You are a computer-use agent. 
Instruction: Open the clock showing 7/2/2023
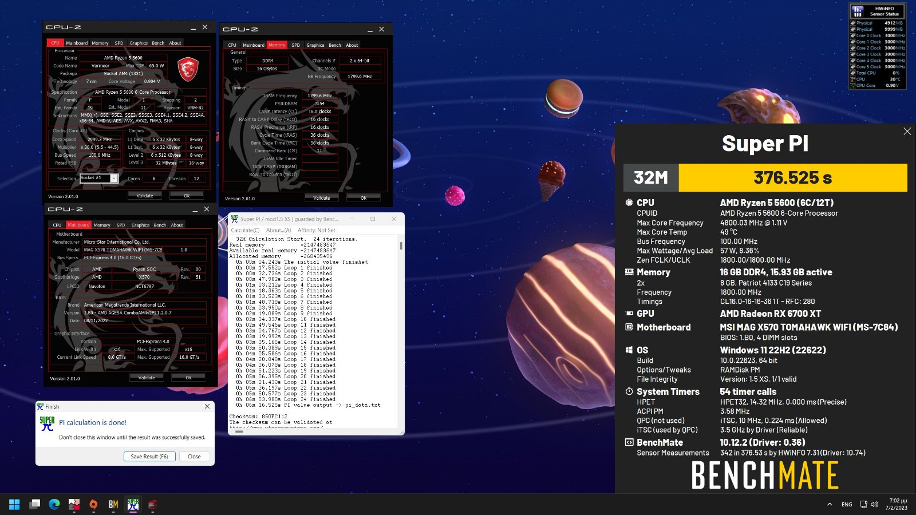click(897, 504)
